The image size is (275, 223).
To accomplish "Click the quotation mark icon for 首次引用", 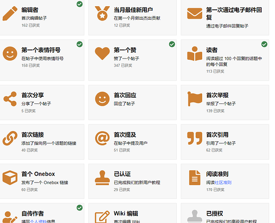I will (x=195, y=138).
